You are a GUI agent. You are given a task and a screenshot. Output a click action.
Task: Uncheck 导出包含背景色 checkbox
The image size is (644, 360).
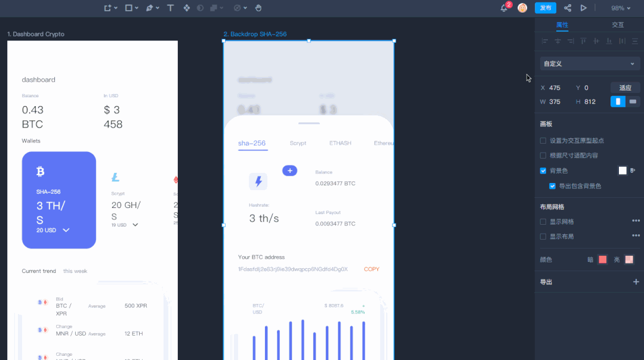point(553,186)
